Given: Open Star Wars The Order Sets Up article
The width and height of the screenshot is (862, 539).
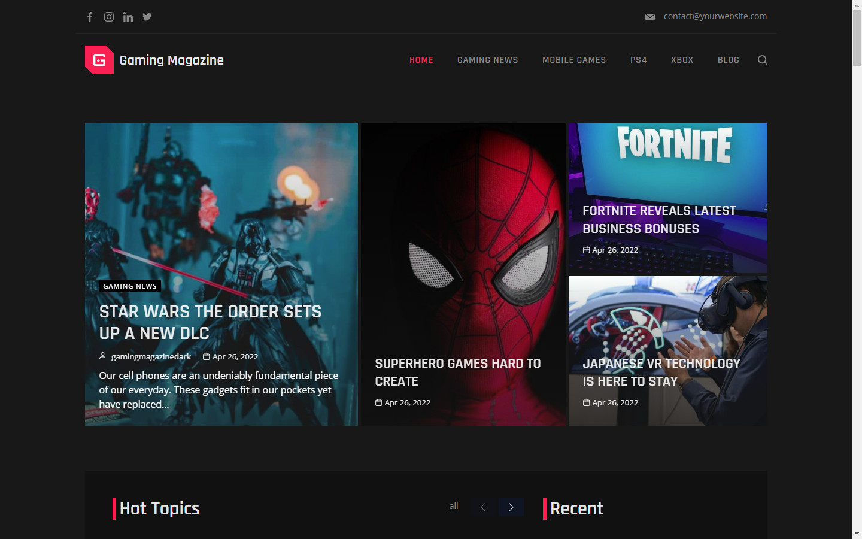Looking at the screenshot, I should coord(210,322).
